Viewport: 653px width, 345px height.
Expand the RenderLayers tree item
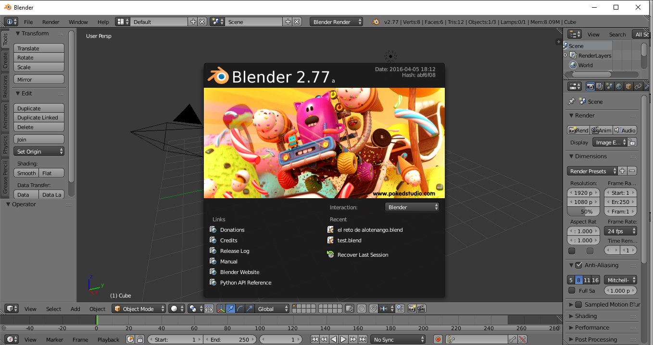click(x=565, y=55)
